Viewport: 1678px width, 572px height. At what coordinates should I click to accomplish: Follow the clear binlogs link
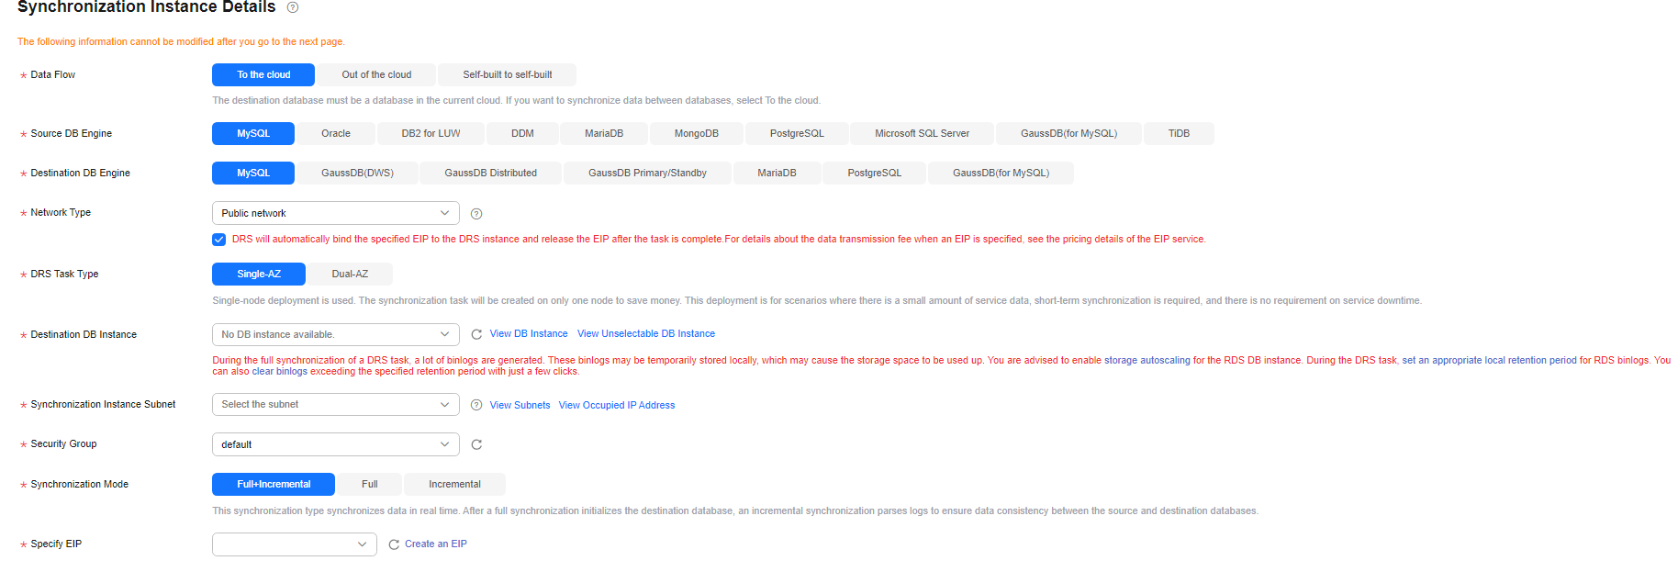tap(280, 371)
